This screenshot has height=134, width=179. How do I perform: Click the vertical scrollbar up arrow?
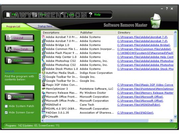pyautogui.click(x=175, y=32)
